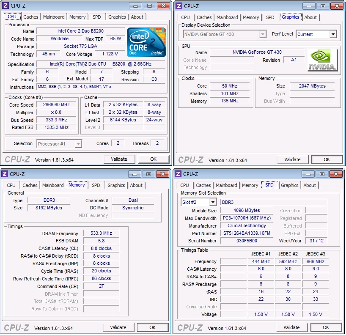Click Validate in the Graphics window

tap(292, 159)
